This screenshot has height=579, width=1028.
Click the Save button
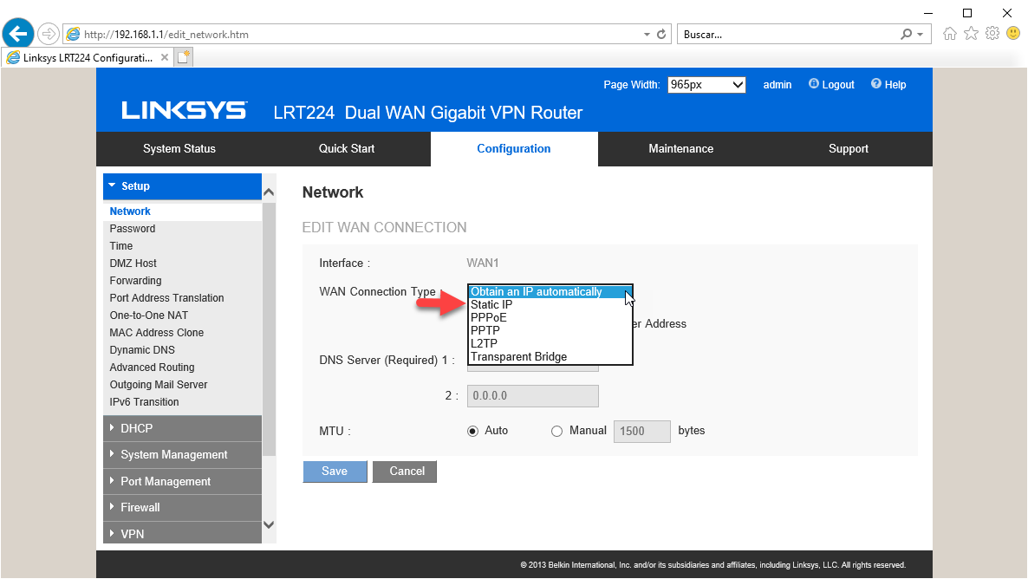coord(335,472)
